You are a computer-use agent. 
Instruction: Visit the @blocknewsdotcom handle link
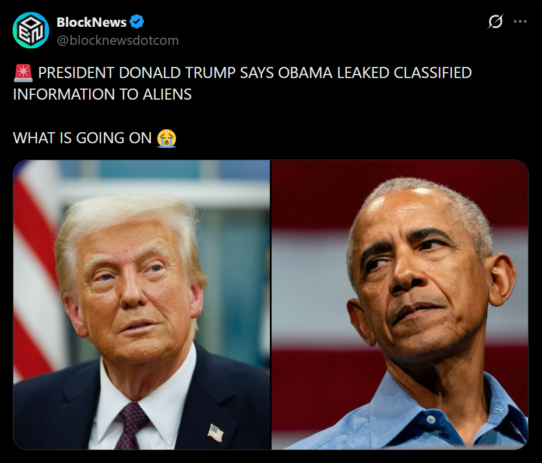point(118,40)
